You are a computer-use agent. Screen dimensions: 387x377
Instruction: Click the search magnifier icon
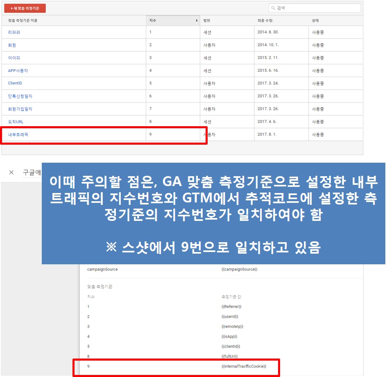coord(273,8)
